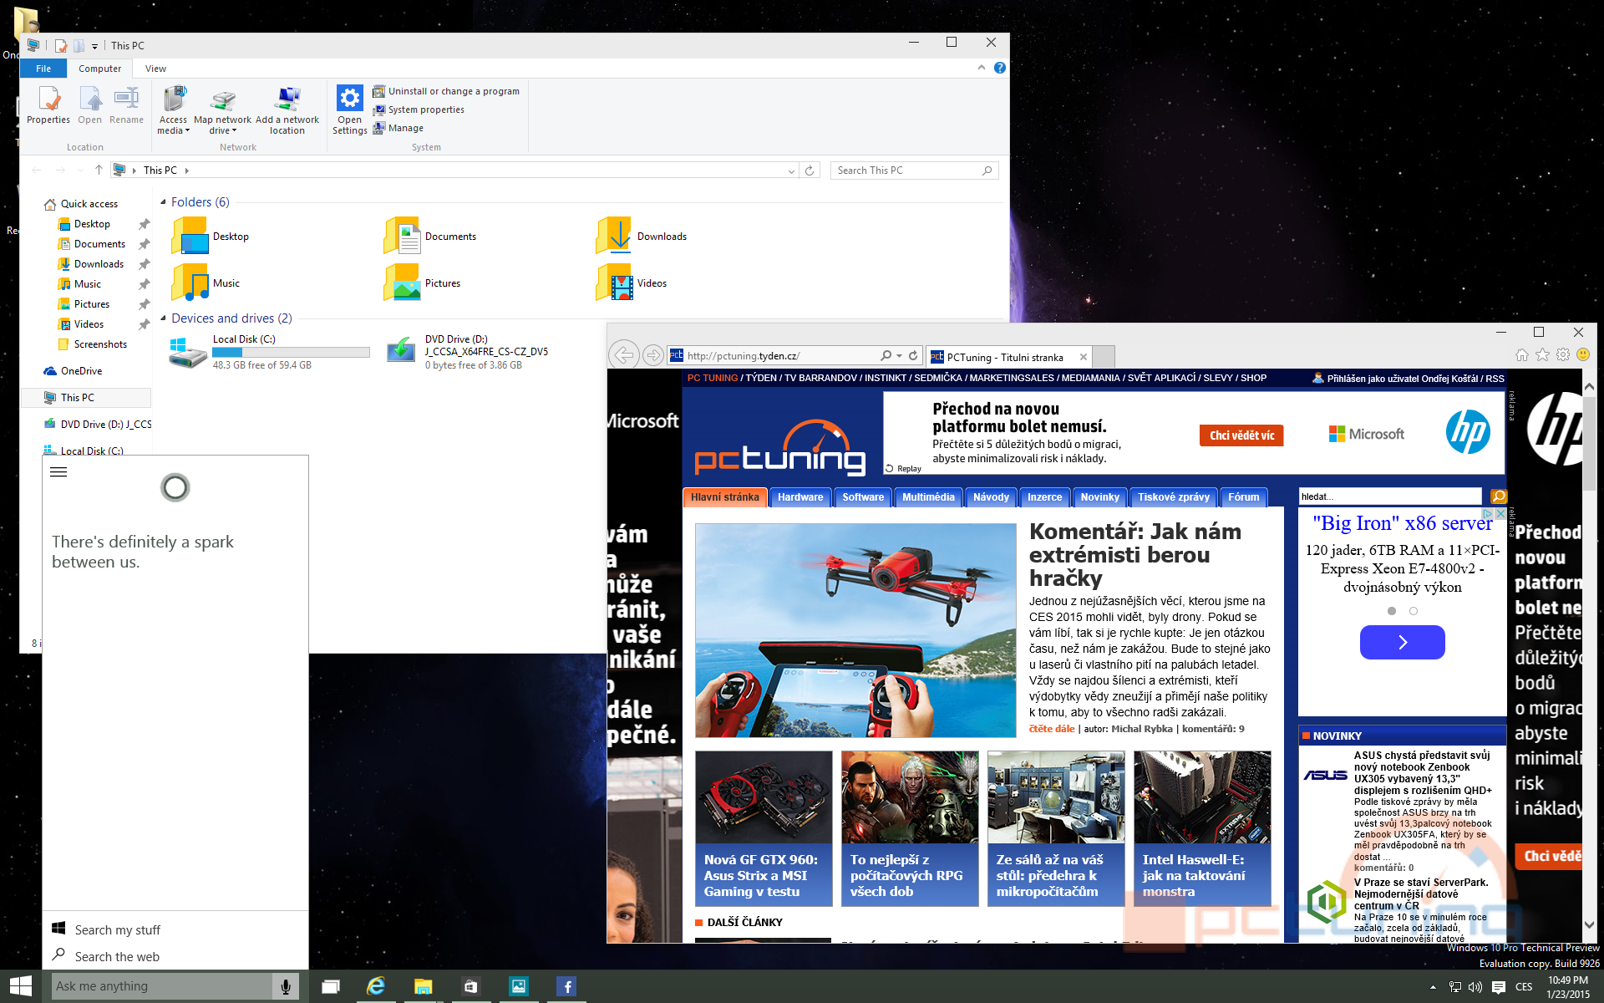Image resolution: width=1604 pixels, height=1003 pixels.
Task: Open the Start menu
Action: tap(20, 986)
